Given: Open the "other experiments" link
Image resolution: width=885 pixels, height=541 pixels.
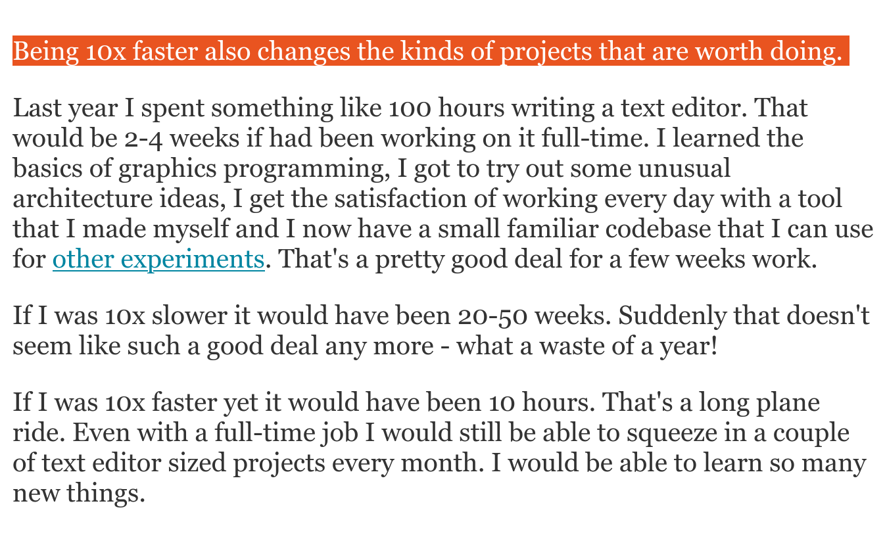Looking at the screenshot, I should tap(158, 260).
